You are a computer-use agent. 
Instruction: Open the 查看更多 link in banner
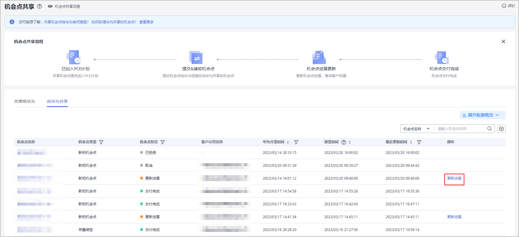(x=146, y=22)
